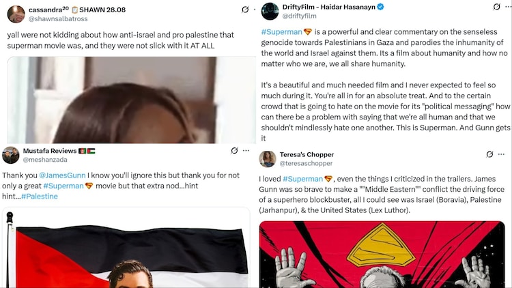Image resolution: width=512 pixels, height=288 pixels.
Task: Click the @JamesGunn mention link
Action: (x=62, y=175)
